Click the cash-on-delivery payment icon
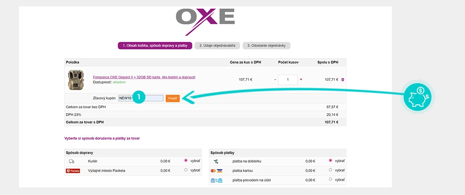 216,161
